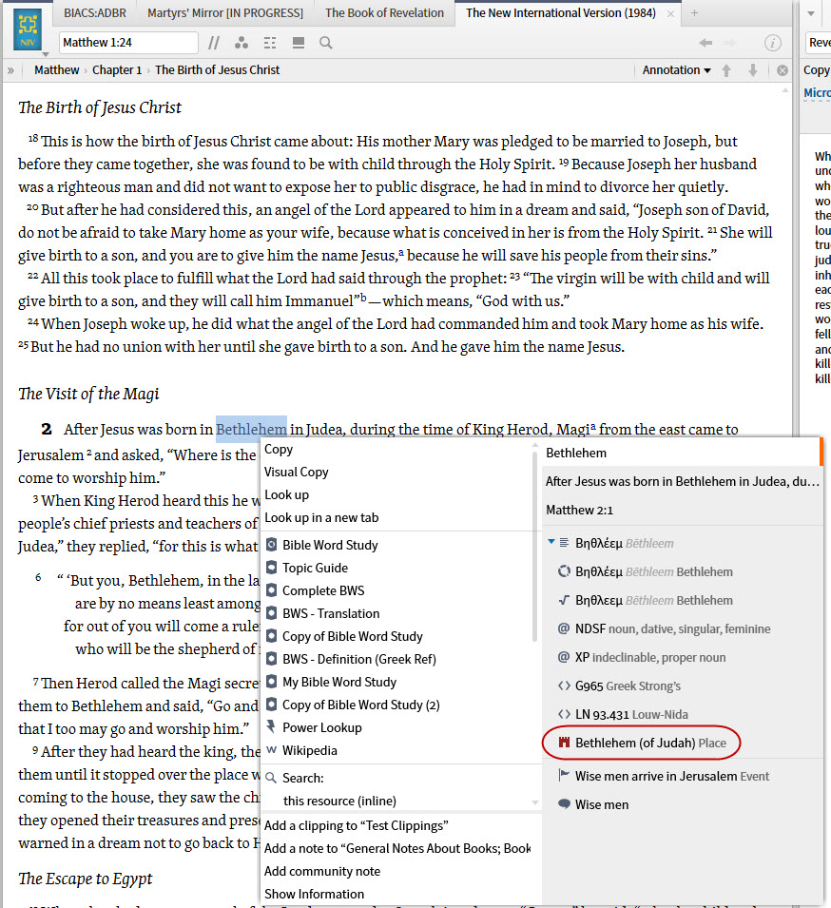Open the inline search magnifier icon
831x908 pixels.
(326, 43)
